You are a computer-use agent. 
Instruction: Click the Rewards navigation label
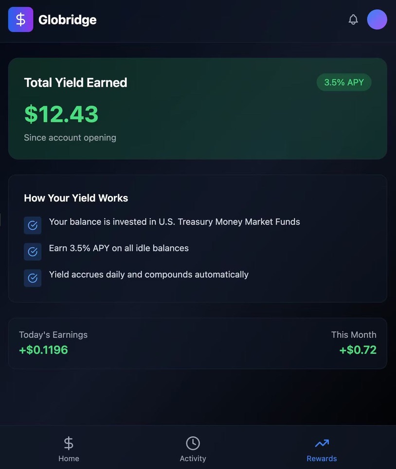(x=322, y=458)
